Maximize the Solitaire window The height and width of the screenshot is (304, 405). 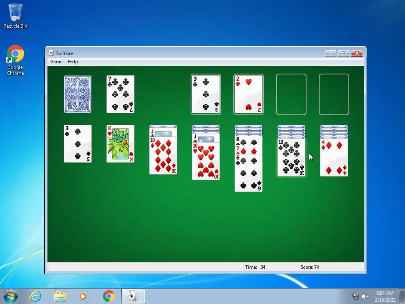point(344,53)
